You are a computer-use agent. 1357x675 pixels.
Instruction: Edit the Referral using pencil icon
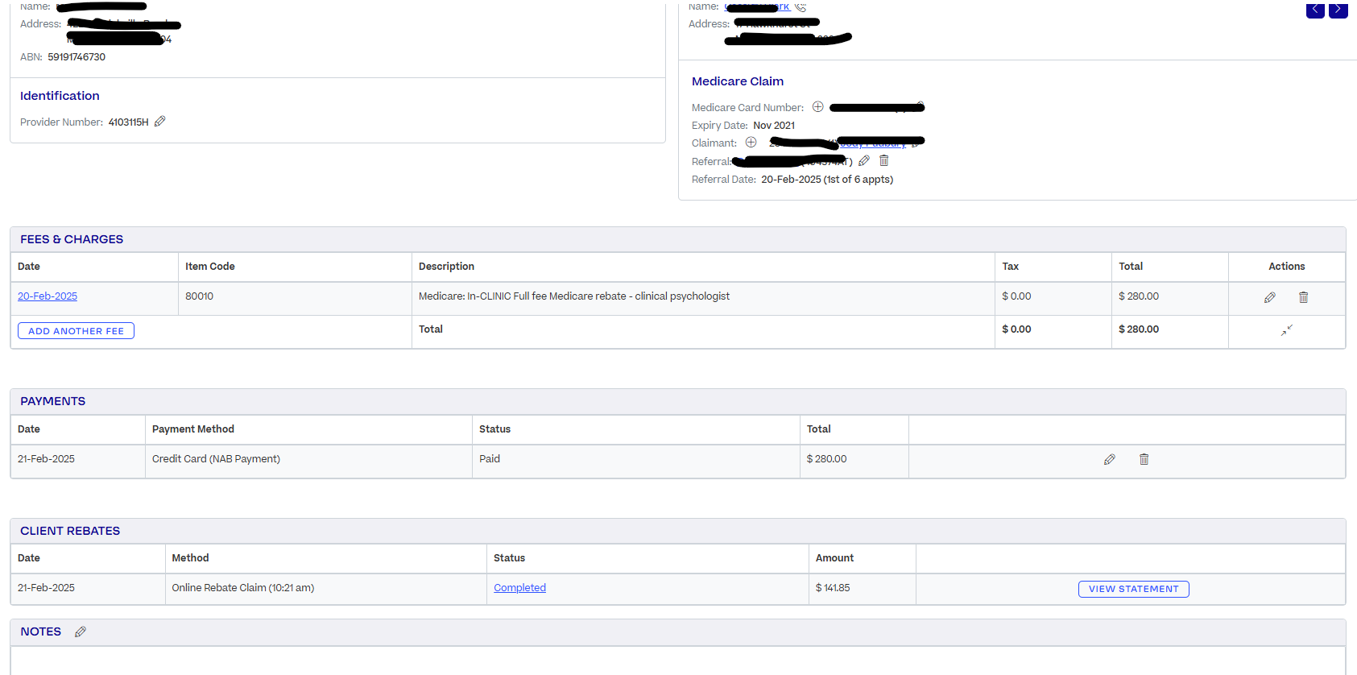click(x=864, y=161)
